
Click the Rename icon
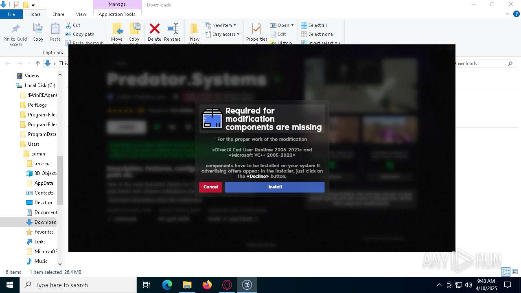coord(173,29)
